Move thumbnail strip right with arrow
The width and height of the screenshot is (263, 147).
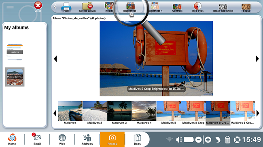coord(258,113)
